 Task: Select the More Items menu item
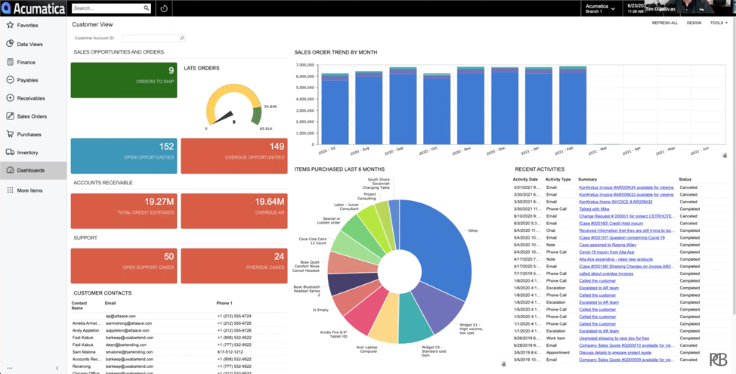pyautogui.click(x=33, y=190)
